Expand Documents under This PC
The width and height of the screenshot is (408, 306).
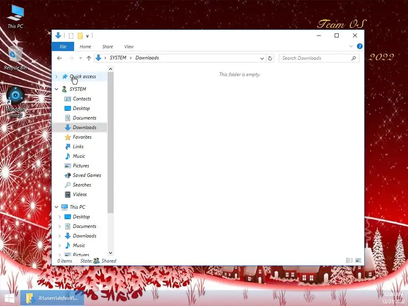tap(60, 226)
